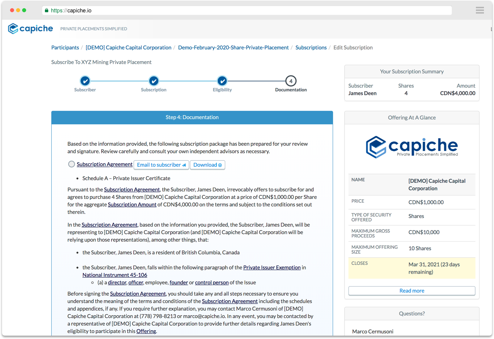Viewport: 494px width, 339px height.
Task: Click the Edit Subscription breadcrumb text
Action: [353, 47]
